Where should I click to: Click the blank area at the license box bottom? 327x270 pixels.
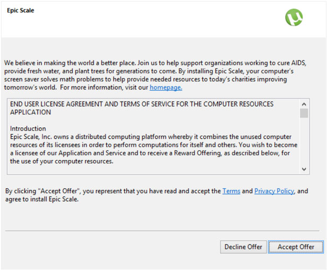pos(154,170)
